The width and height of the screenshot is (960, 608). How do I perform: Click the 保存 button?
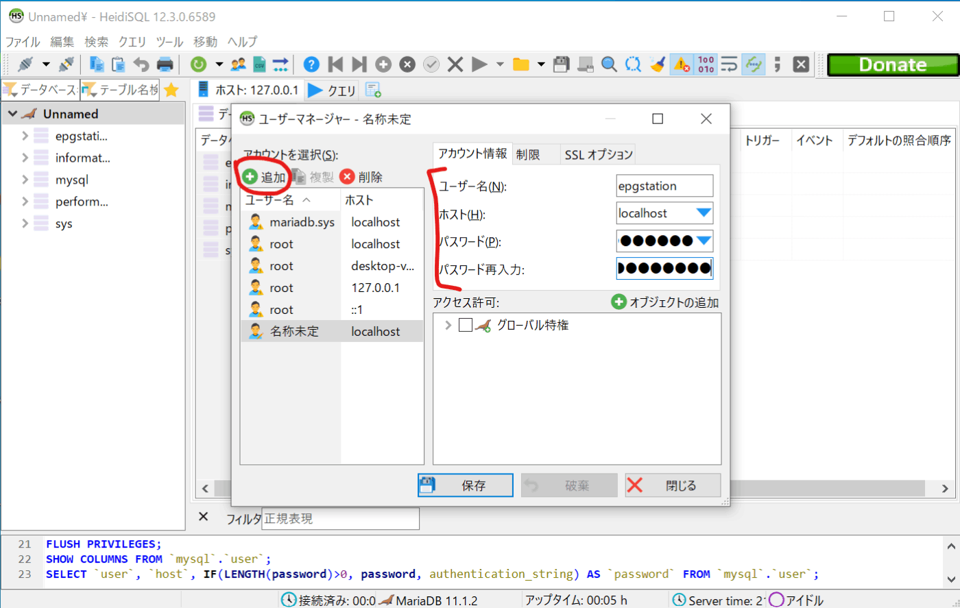(466, 485)
